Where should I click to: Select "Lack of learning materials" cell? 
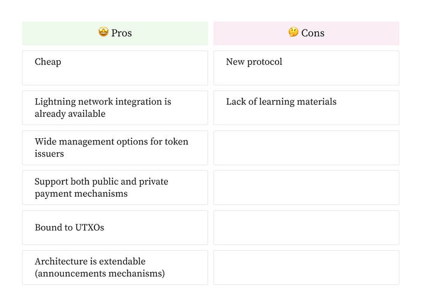click(x=306, y=108)
